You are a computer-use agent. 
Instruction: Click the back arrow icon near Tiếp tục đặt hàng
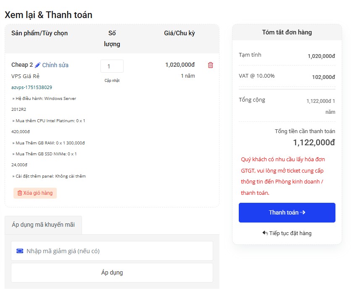click(x=265, y=233)
